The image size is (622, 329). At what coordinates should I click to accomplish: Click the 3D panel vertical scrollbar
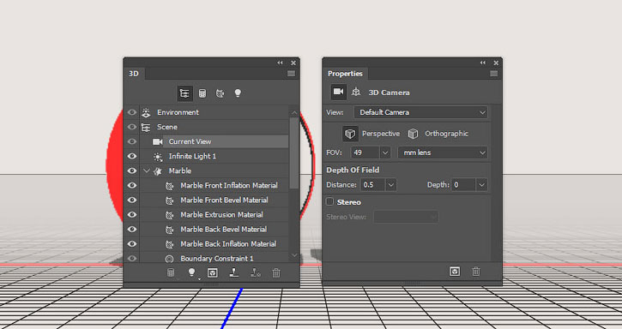[294, 153]
